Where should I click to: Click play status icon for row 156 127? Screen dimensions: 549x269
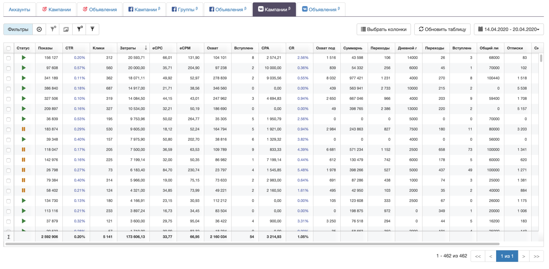[x=24, y=57]
